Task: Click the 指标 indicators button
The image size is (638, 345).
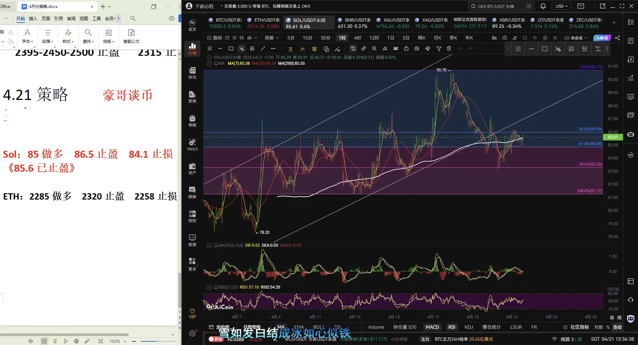Action: pos(215,38)
